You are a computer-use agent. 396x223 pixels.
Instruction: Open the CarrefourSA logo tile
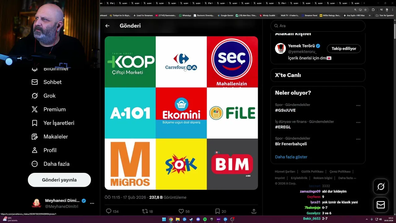tap(181, 62)
